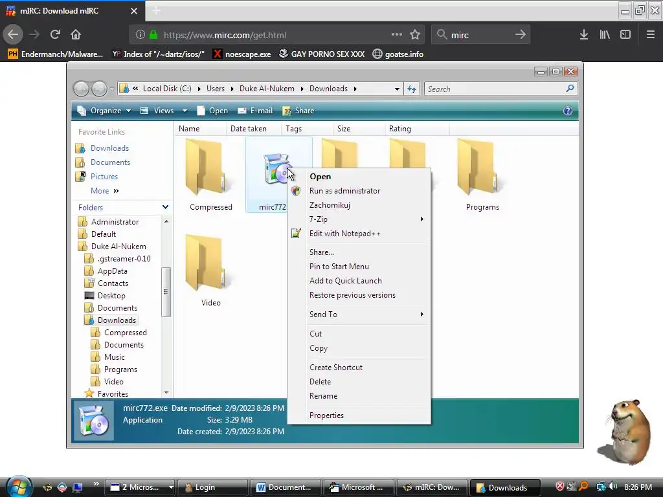Viewport: 663px width, 497px height.
Task: Open the Firefox downloads arrow icon
Action: tap(584, 35)
